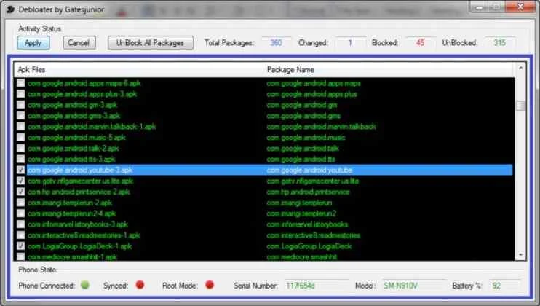This screenshot has width=540, height=306.
Task: Check the marvin.talkback-1.apk checkbox
Action: 20,127
